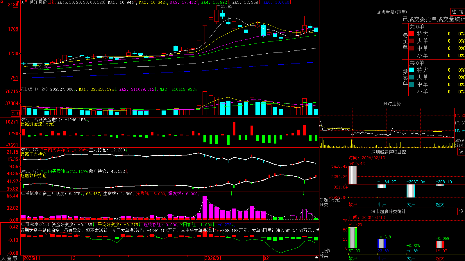
Task: Click the 深圳超赢实时监控 panel title
Action: [x=388, y=152]
